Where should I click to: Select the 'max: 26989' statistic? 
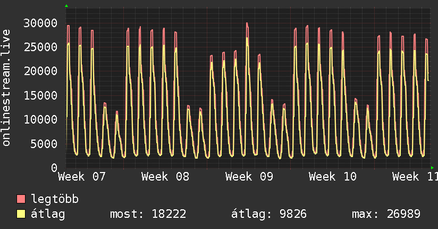pos(386,214)
